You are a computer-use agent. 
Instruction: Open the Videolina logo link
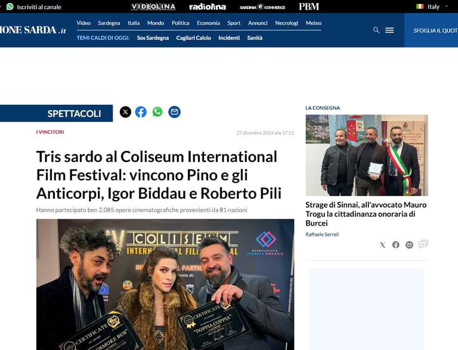click(153, 7)
